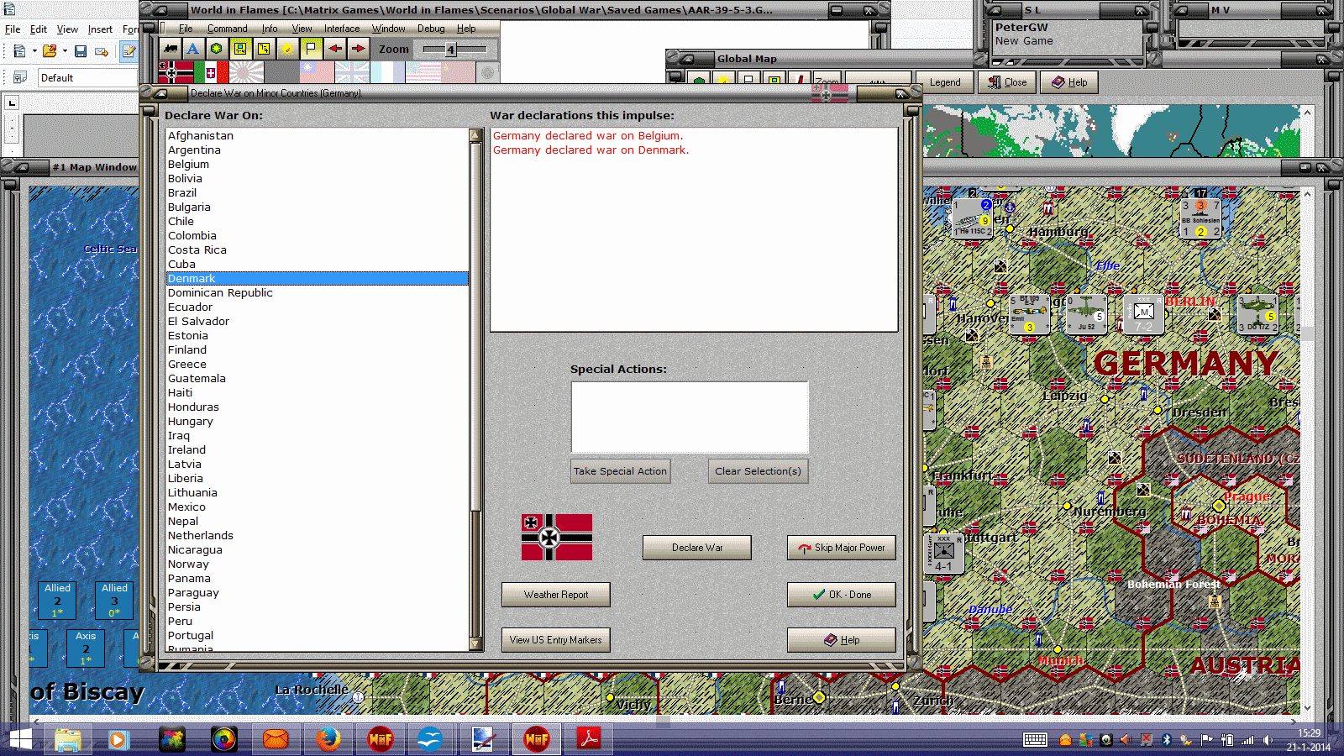
Task: Select Portugal in the country list
Action: click(318, 636)
